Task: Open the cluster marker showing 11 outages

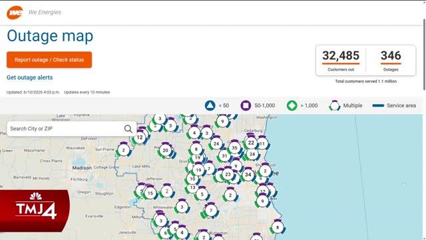Action: click(262, 144)
